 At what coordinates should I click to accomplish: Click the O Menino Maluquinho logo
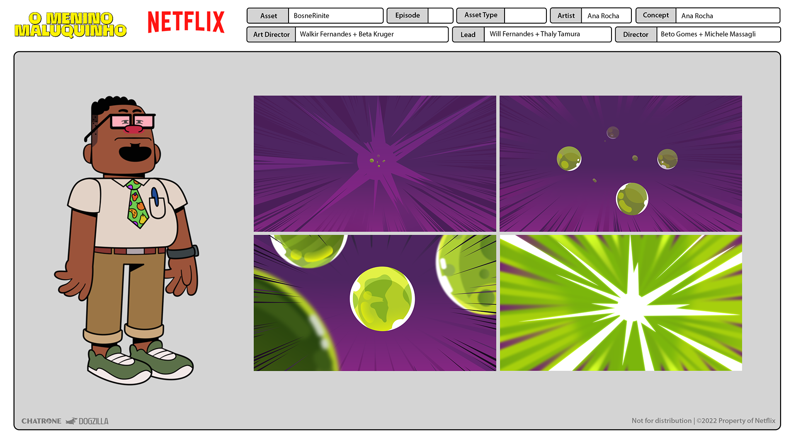pos(70,25)
